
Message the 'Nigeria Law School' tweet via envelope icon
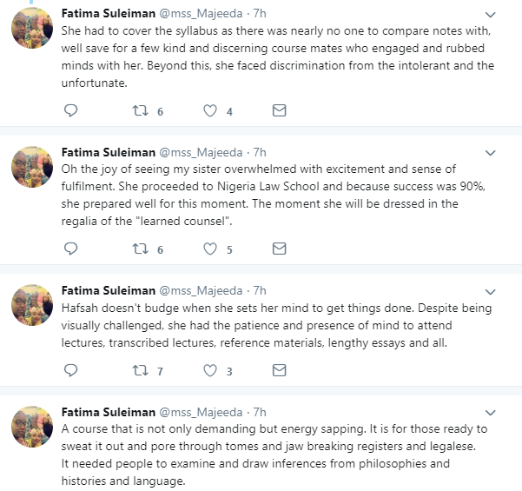279,249
